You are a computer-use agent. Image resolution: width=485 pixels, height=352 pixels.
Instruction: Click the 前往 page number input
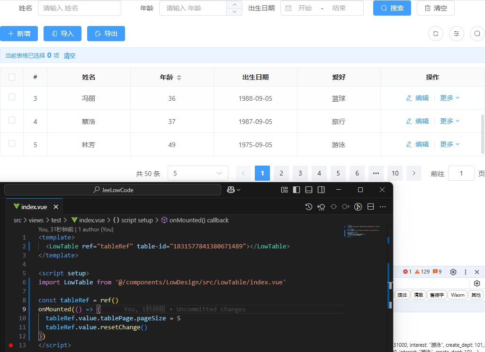tap(461, 173)
